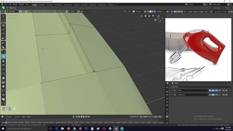
Task: Open the File menu
Action: [x=6, y=5]
